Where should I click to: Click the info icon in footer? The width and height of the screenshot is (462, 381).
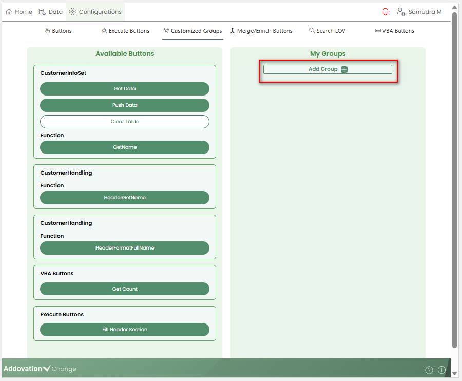click(x=441, y=370)
